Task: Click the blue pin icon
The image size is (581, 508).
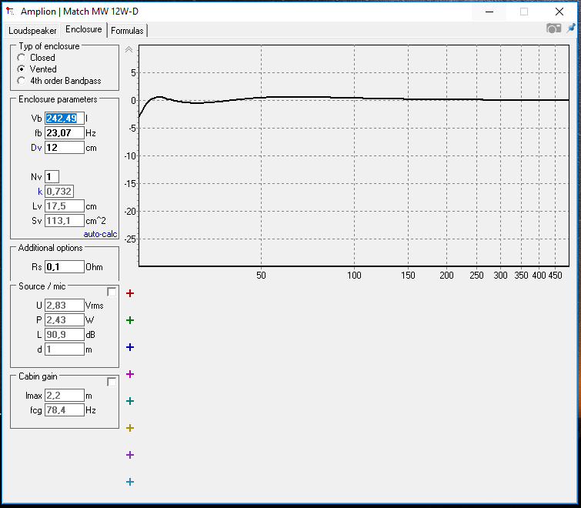Action: [x=571, y=28]
